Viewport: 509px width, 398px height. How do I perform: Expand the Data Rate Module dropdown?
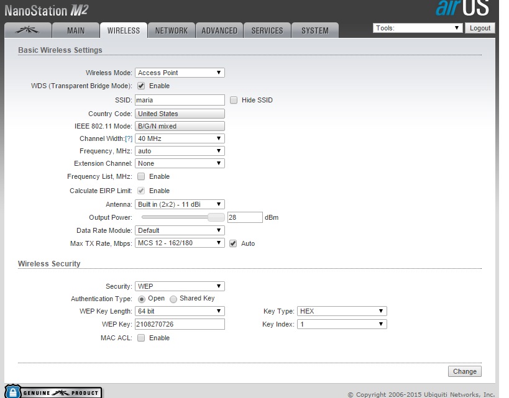point(180,230)
